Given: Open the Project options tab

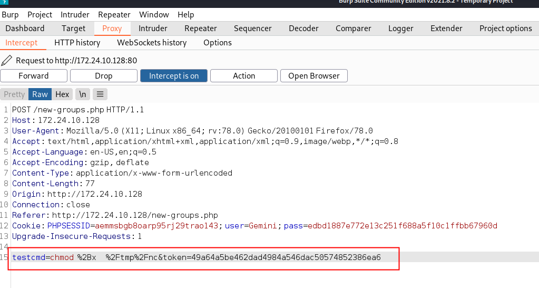Looking at the screenshot, I should [506, 28].
